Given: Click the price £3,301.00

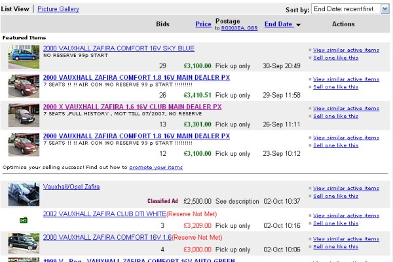Looking at the screenshot, I should pos(198,124).
